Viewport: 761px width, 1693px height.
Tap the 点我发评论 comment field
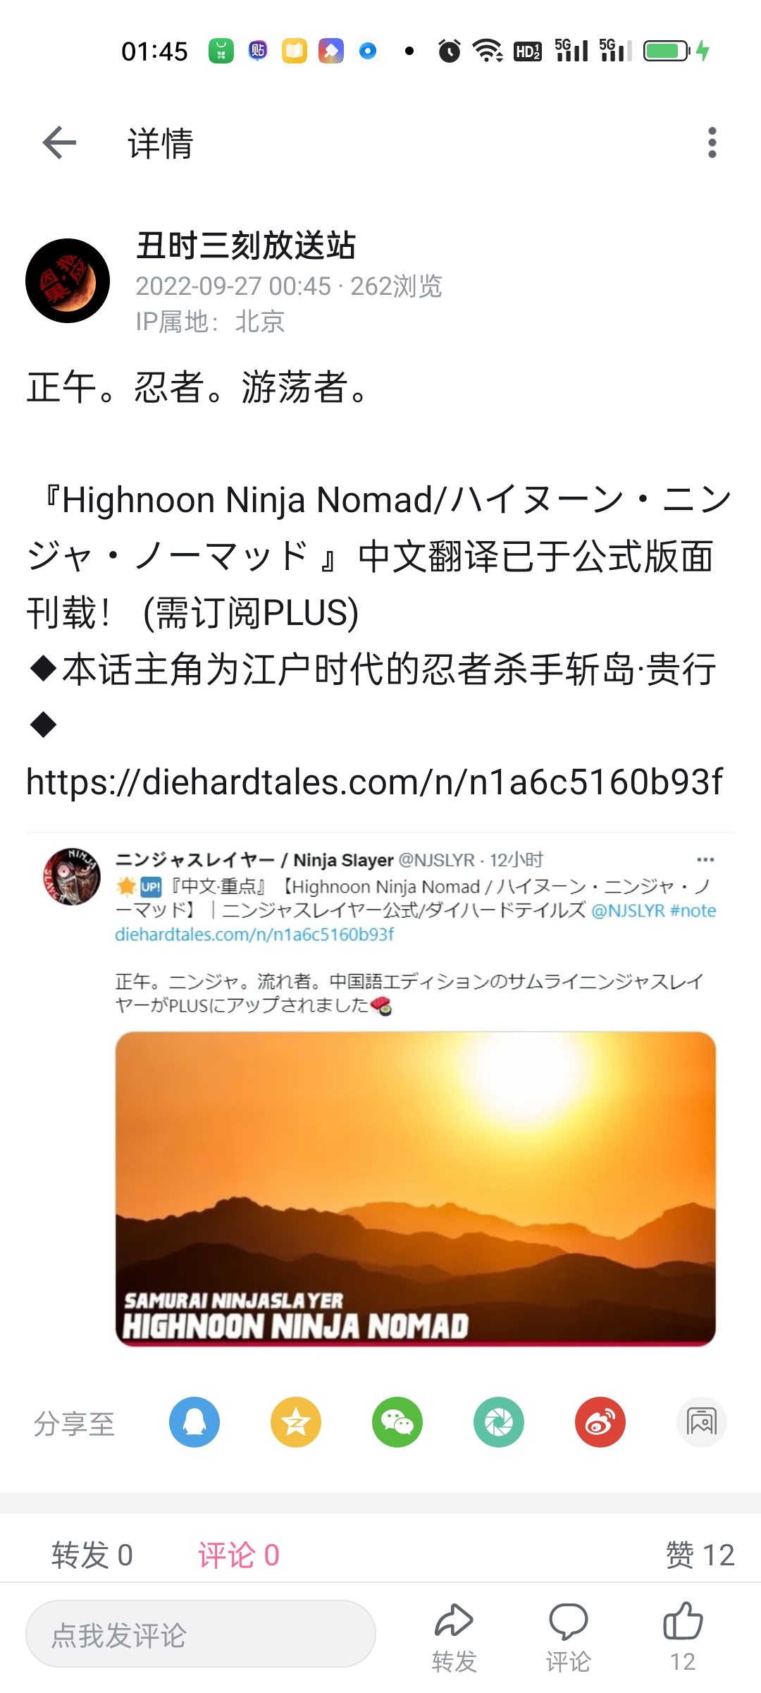click(201, 1634)
